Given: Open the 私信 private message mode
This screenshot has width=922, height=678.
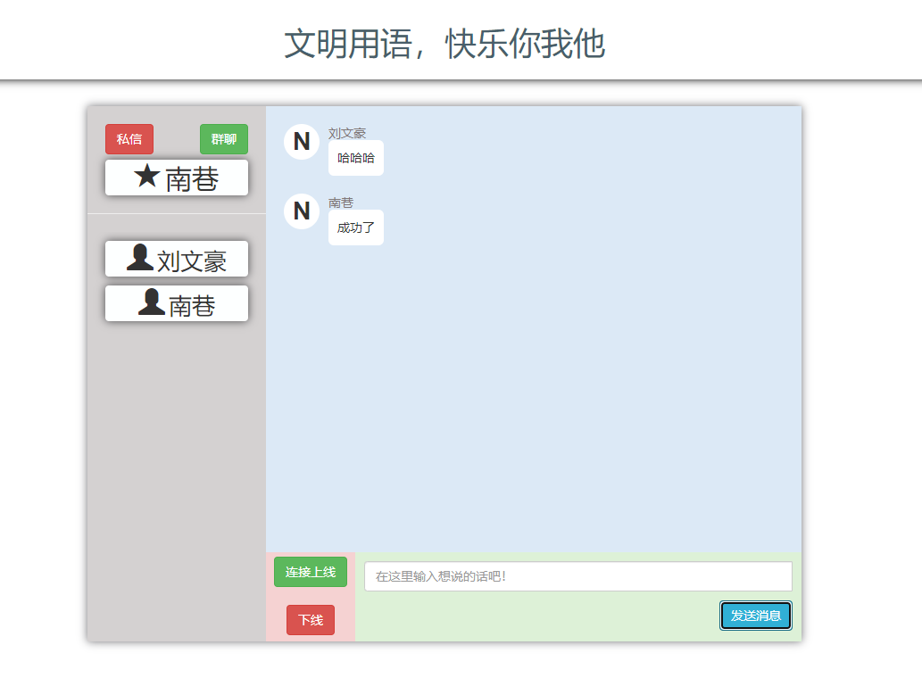Looking at the screenshot, I should tap(129, 138).
